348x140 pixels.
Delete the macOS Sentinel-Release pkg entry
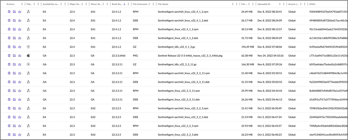pos(9,56)
